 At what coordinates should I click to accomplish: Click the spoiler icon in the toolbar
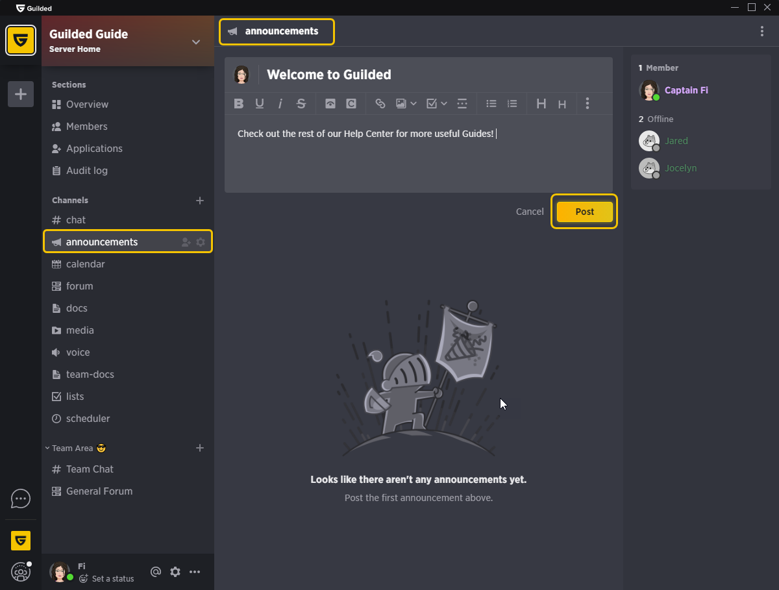(330, 104)
